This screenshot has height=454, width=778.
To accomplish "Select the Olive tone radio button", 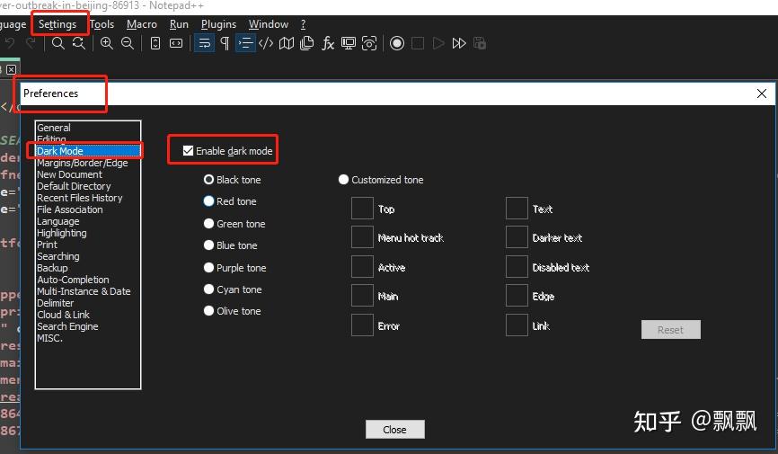I will [209, 310].
